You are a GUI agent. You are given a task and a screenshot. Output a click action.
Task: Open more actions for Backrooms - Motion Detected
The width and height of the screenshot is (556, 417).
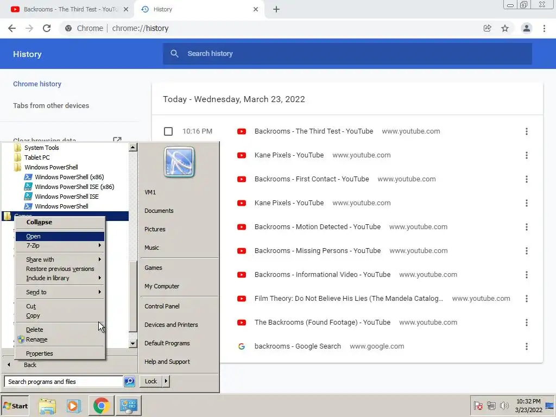pos(527,227)
